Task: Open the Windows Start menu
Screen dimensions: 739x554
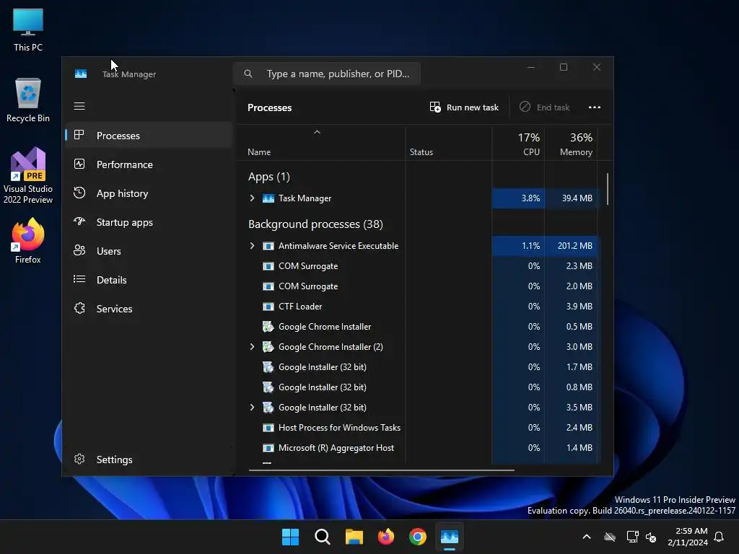Action: pos(290,537)
